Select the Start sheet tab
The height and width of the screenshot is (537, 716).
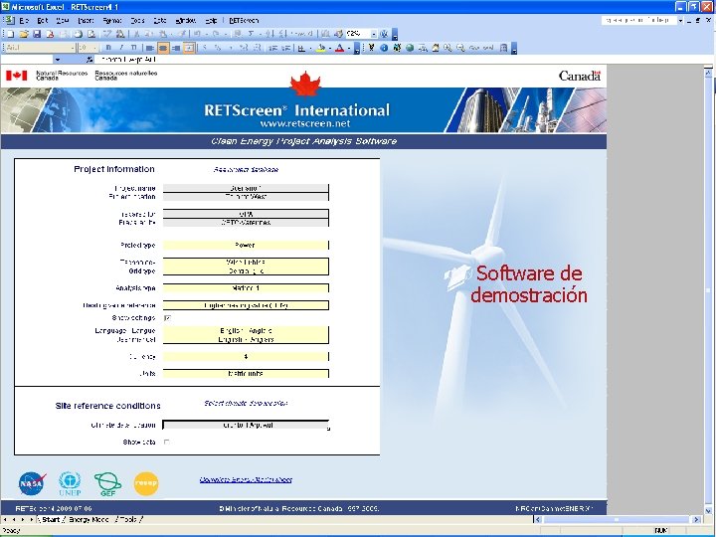[51, 520]
